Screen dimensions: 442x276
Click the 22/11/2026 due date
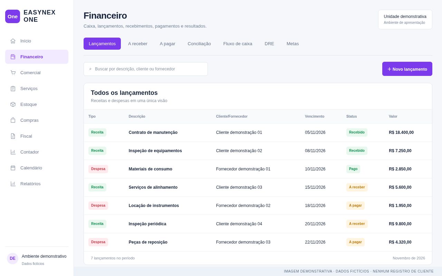click(315, 242)
